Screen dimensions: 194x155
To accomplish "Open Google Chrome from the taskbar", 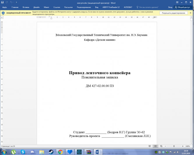I will pyautogui.click(x=60, y=152).
